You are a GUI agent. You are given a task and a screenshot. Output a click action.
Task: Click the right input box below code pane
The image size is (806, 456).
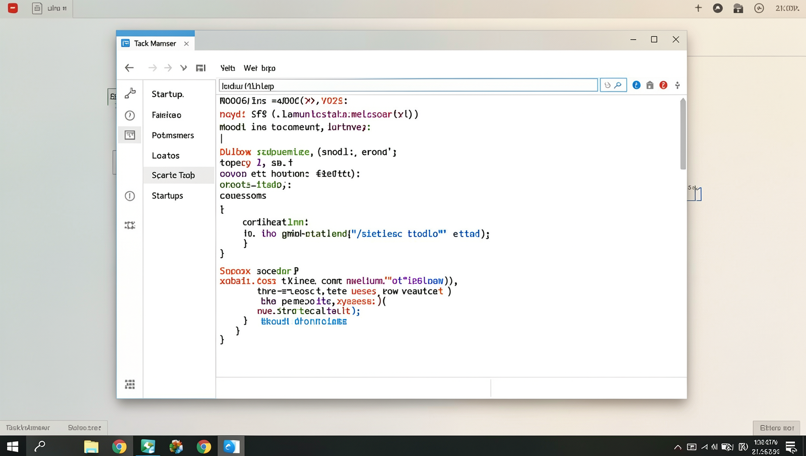point(589,388)
